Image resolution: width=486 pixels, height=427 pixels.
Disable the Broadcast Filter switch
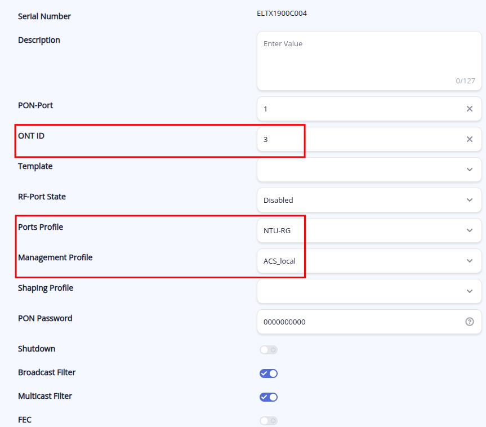pos(269,373)
